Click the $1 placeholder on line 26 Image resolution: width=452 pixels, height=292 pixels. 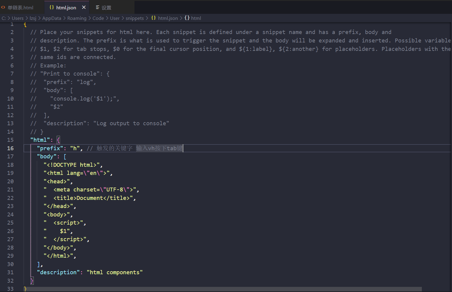pos(63,231)
